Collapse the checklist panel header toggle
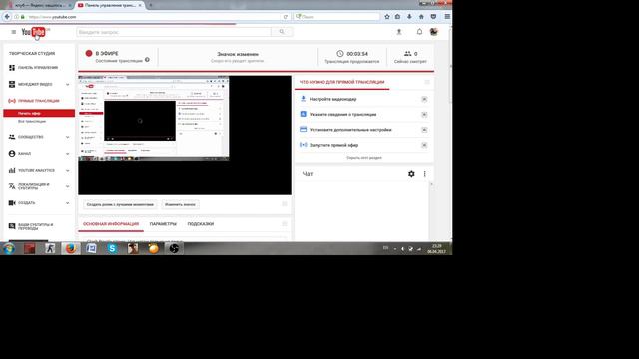Image resolution: width=639 pixels, height=359 pixels. [x=427, y=82]
